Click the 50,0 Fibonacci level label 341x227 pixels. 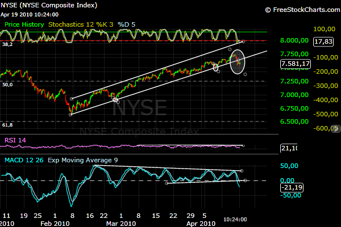tap(7, 85)
